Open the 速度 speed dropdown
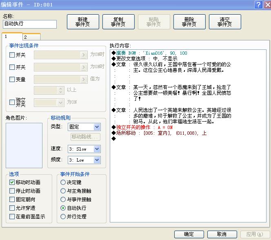The height and width of the screenshot is (240, 271). [x=84, y=149]
